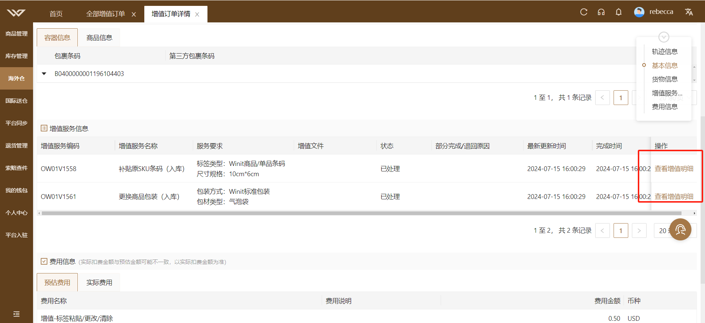Switch to the 首页 tab
705x323 pixels.
coord(56,14)
